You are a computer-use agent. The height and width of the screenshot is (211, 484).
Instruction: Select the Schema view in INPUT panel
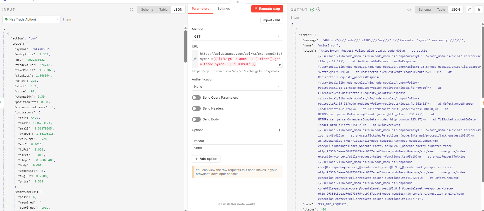(x=147, y=10)
